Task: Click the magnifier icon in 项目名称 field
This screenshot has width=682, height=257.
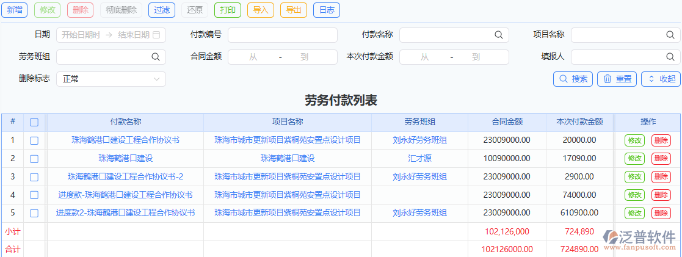Action: 670,35
